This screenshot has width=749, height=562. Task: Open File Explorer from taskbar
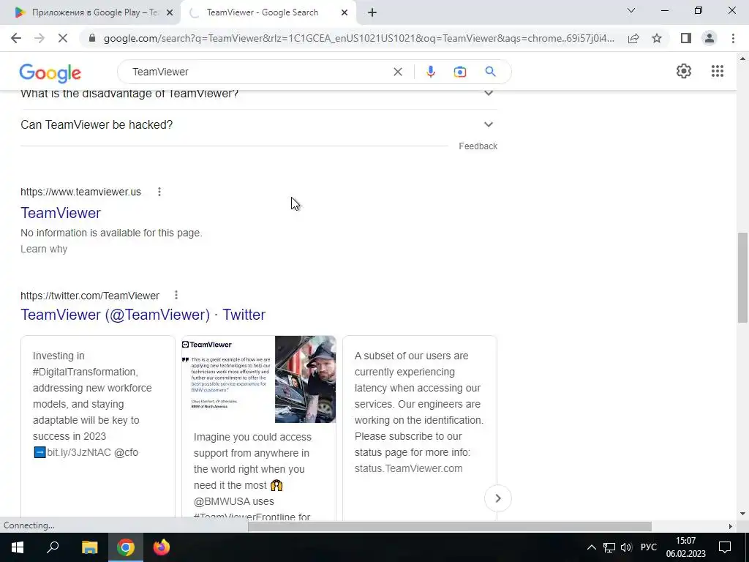pyautogui.click(x=89, y=547)
